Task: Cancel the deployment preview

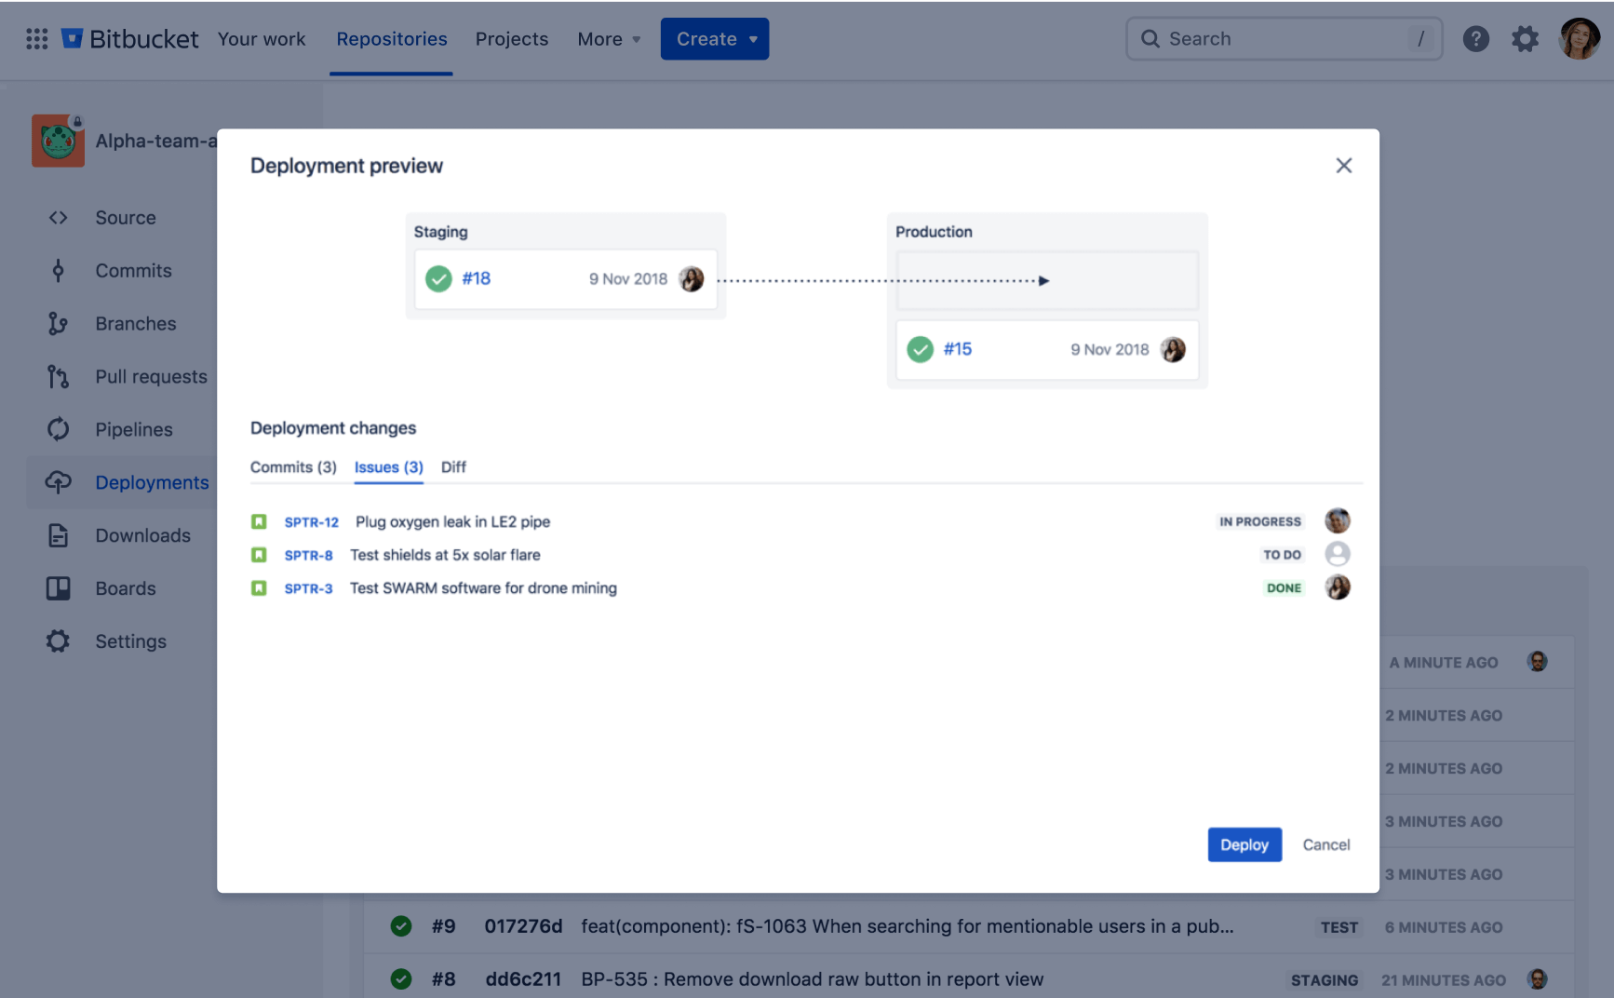Action: tap(1325, 844)
